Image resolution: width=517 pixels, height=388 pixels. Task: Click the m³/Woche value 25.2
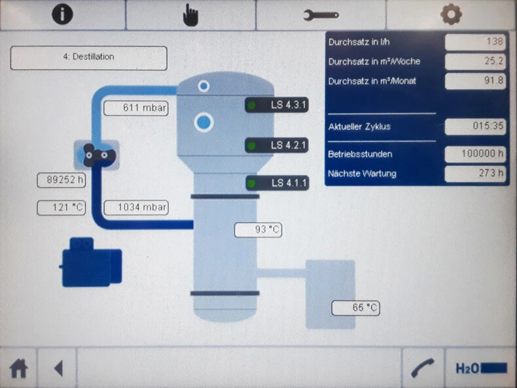tap(475, 61)
